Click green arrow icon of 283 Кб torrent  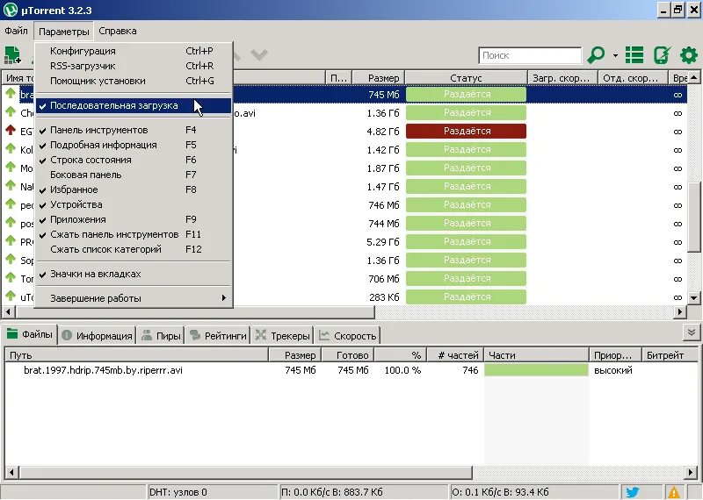pyautogui.click(x=11, y=296)
